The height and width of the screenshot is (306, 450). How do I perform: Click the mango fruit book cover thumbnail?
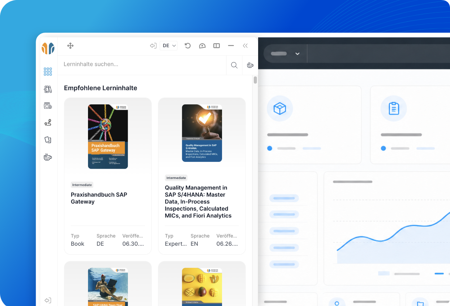click(202, 287)
